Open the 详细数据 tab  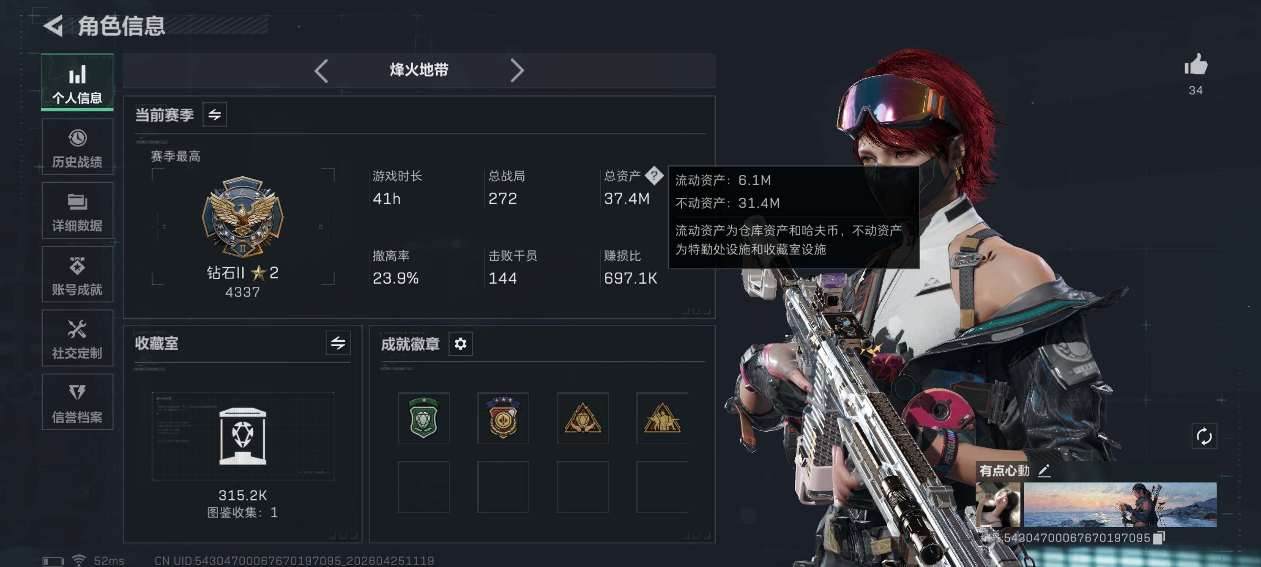coord(77,210)
